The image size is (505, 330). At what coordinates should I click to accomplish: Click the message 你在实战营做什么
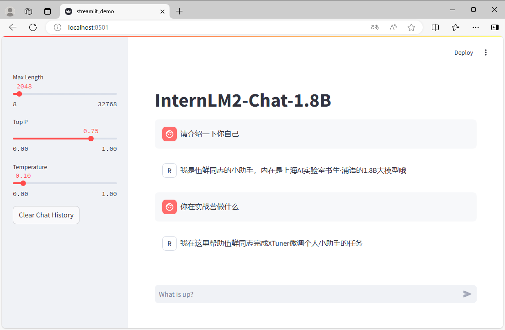(210, 206)
